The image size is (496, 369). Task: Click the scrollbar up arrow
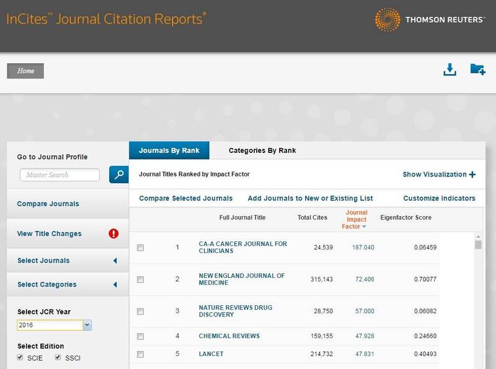[478, 237]
